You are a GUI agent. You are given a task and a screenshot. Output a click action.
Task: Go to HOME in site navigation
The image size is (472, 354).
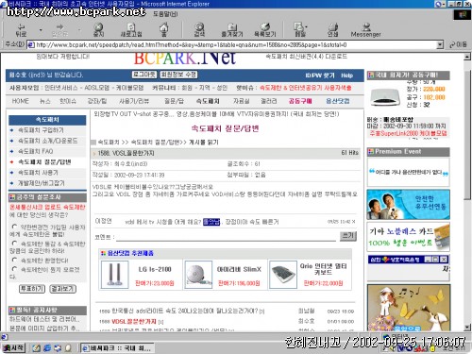point(21,101)
